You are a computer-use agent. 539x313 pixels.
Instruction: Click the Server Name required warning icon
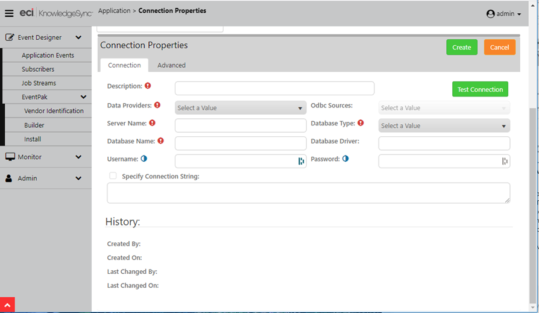coord(153,123)
